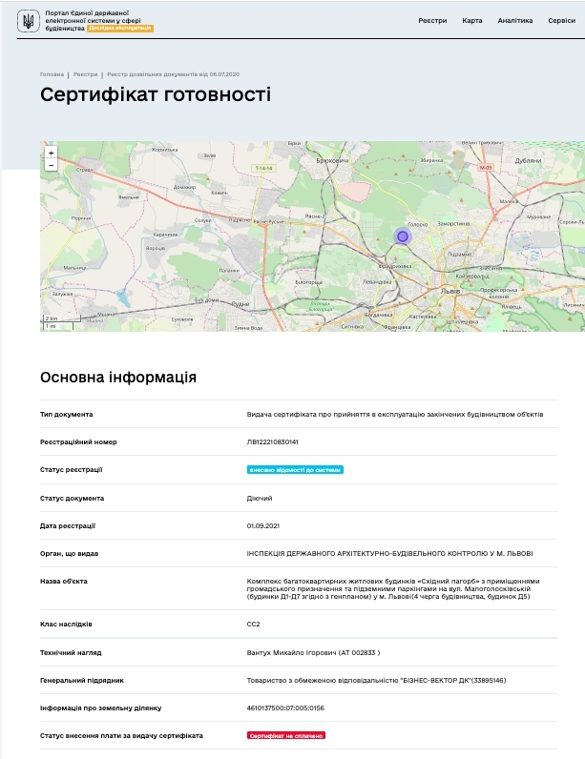585x759 pixels.
Task: Select registration number ЛВ122210830141
Action: [273, 441]
